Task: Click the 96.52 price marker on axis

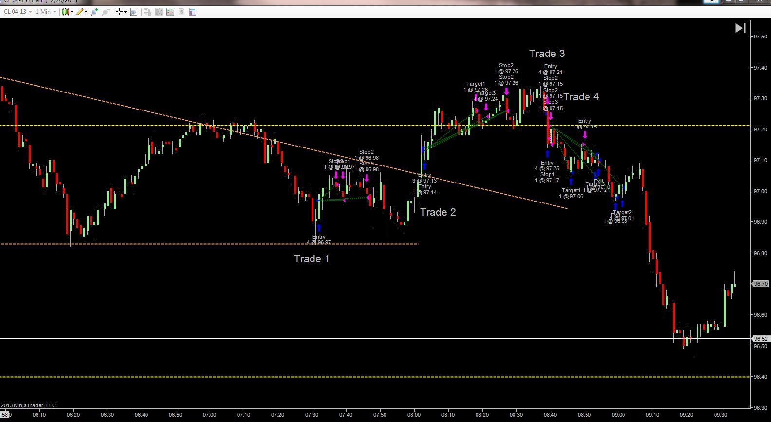Action: click(760, 339)
